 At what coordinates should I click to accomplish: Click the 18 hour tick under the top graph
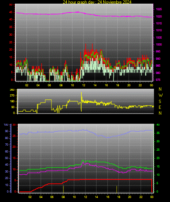[117, 85]
